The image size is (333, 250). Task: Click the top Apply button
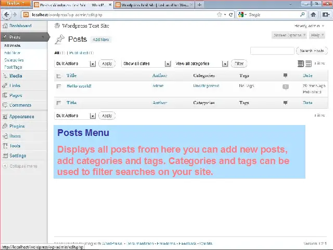[x=107, y=64]
